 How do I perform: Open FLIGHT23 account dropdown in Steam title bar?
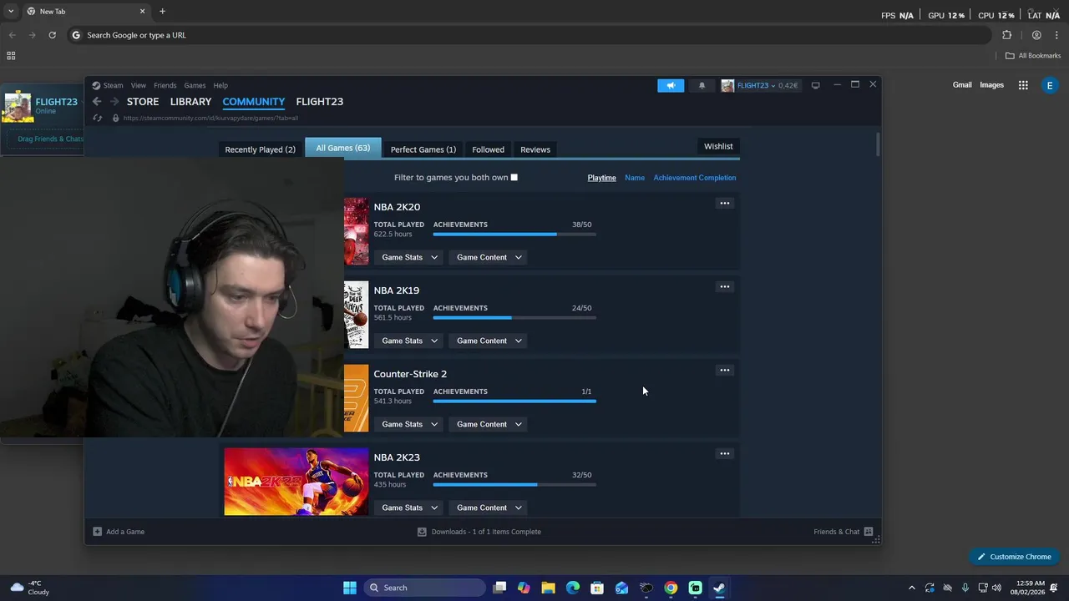759,85
